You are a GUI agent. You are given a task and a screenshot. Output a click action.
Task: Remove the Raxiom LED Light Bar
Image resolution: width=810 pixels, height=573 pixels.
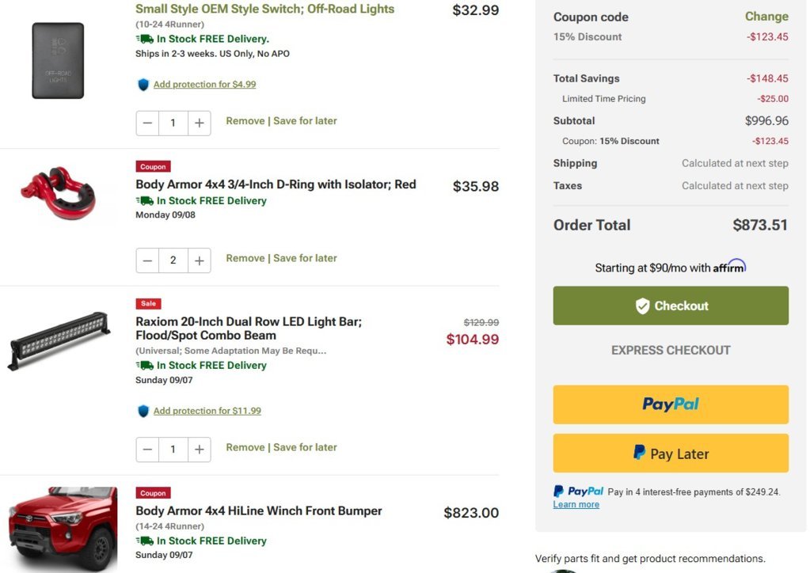click(245, 447)
